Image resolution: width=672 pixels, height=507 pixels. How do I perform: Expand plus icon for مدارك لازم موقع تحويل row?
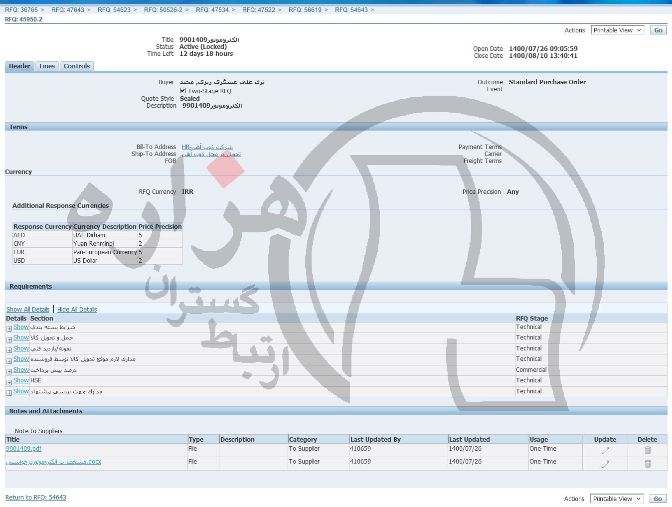coord(9,360)
